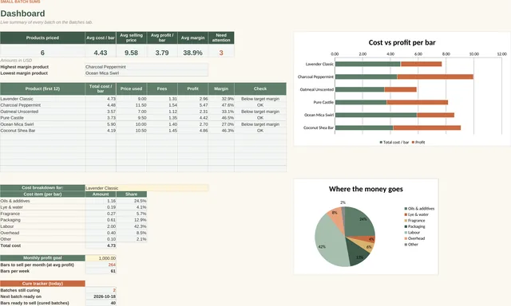
Task: Click the Dashboard heading
Action: click(22, 14)
